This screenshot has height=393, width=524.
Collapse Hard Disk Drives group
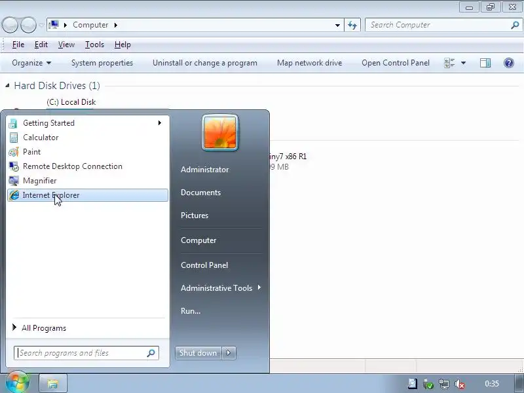pos(7,86)
